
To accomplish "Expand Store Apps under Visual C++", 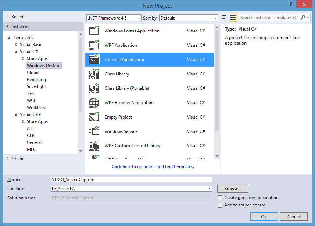I will click(23, 121).
